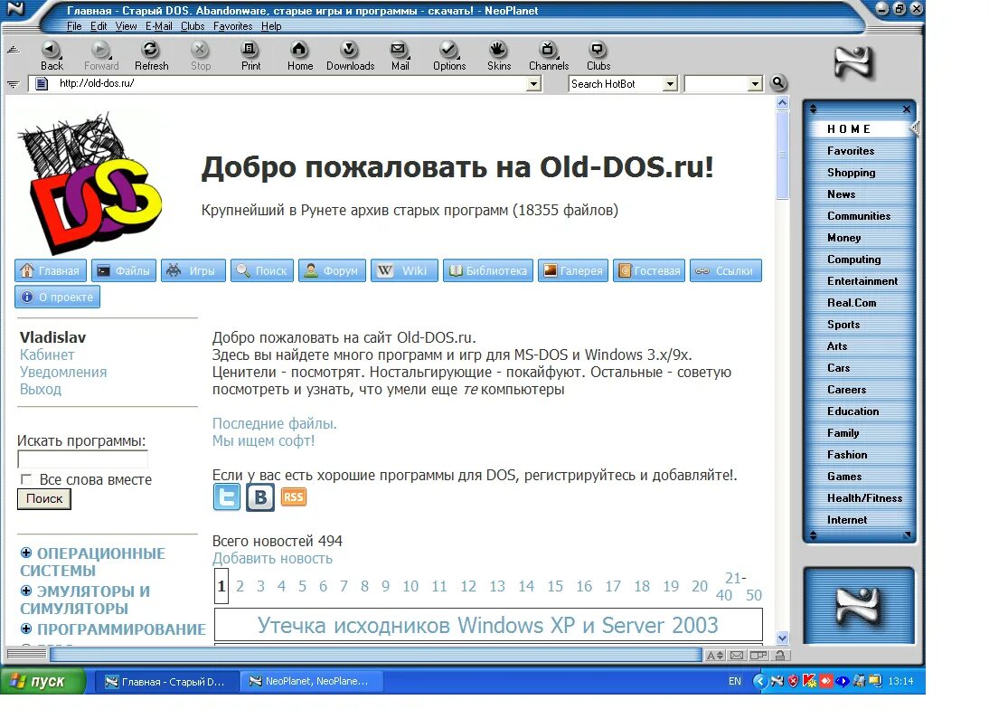
Task: Click the padlock icon in status bar
Action: [x=780, y=656]
